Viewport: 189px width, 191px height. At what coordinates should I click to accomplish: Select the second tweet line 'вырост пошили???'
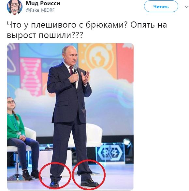click(45, 35)
